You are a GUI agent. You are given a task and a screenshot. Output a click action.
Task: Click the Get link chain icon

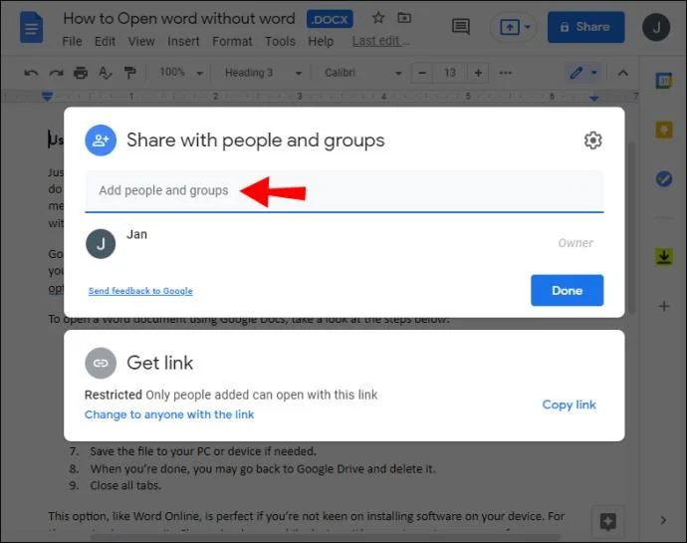click(x=101, y=363)
